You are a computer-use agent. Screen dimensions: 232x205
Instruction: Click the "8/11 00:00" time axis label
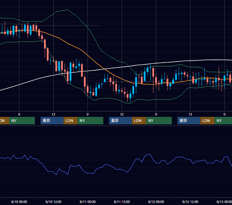tap(88, 202)
